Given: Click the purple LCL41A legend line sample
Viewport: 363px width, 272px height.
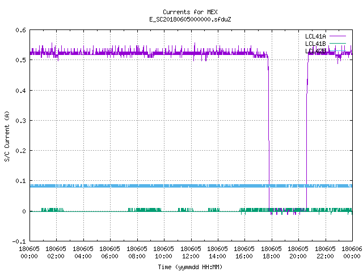Looking at the screenshot, I should (337, 36).
